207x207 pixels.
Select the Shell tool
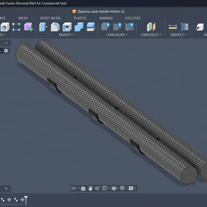pyautogui.click(x=67, y=27)
